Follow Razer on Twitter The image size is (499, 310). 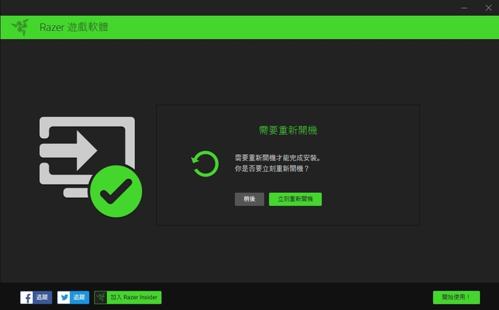pos(73,298)
